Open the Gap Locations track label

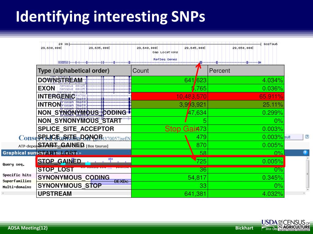point(165,52)
